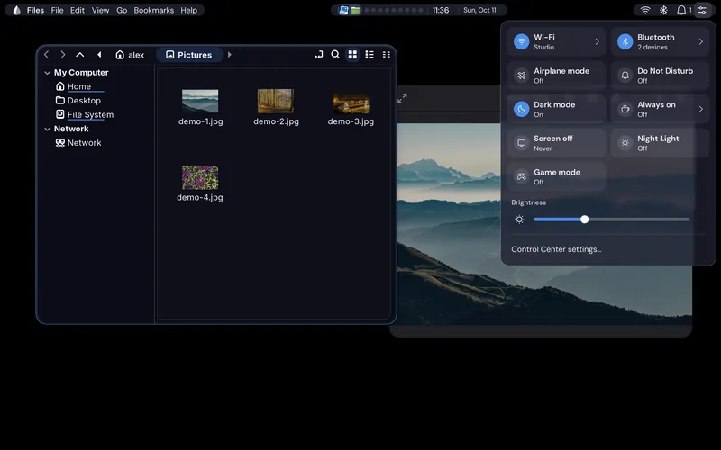Click the Screen off Never tile
Viewport: 721px width, 450px height.
[x=556, y=143]
